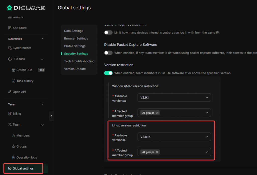The width and height of the screenshot is (257, 175).
Task: Remove All groups tag in Linux member group
Action: click(157, 152)
